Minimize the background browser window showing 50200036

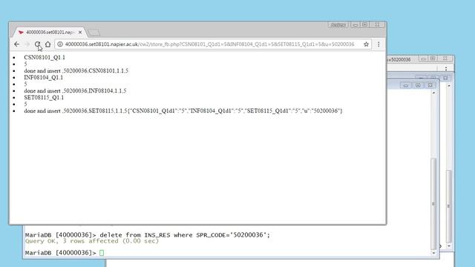coord(423,59)
